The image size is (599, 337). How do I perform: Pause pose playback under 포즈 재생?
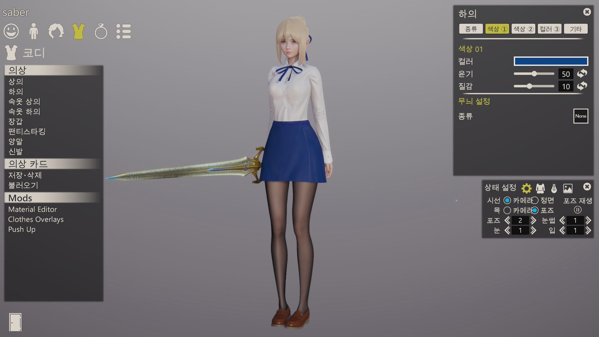[x=577, y=210]
